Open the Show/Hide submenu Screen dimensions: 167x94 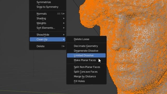pyautogui.click(x=47, y=35)
